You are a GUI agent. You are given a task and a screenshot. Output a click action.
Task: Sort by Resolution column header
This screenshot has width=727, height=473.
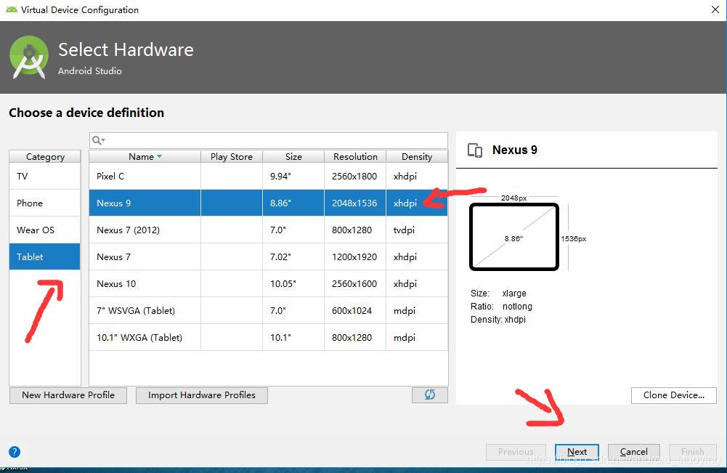click(355, 157)
